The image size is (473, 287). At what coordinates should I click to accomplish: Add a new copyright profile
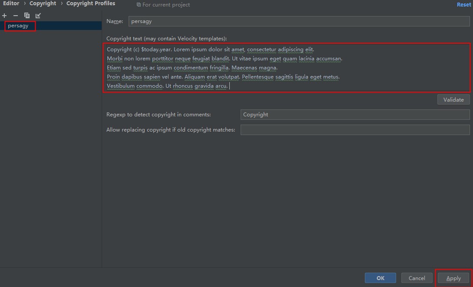pos(4,16)
